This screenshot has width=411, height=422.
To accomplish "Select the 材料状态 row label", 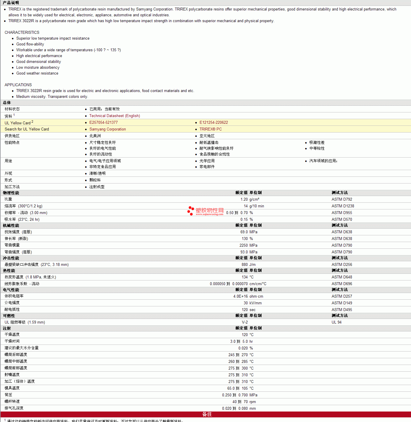I will (12, 109).
